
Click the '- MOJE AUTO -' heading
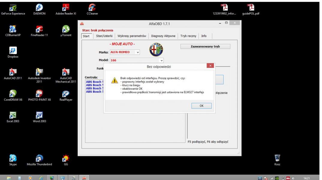coord(122,44)
